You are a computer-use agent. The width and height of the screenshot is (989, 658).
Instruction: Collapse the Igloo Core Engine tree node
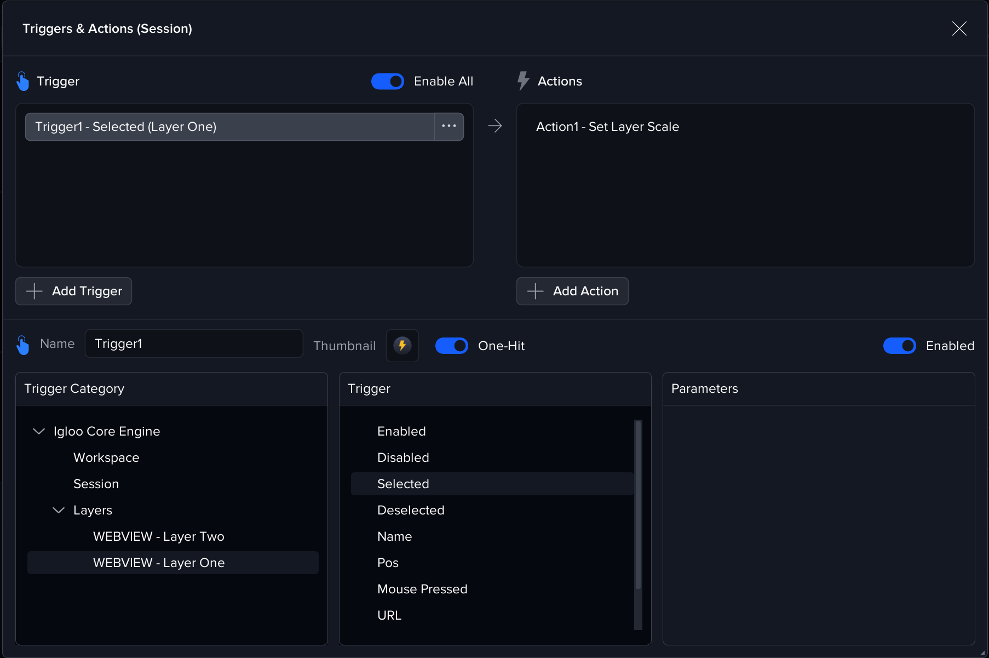[x=39, y=431]
